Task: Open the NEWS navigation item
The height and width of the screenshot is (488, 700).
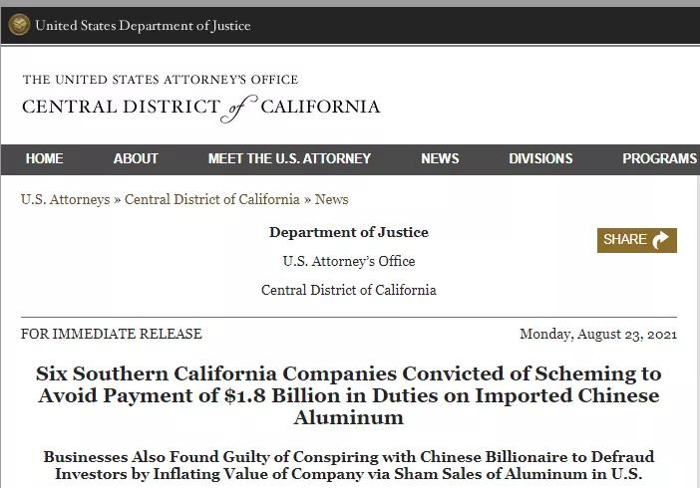Action: point(440,158)
